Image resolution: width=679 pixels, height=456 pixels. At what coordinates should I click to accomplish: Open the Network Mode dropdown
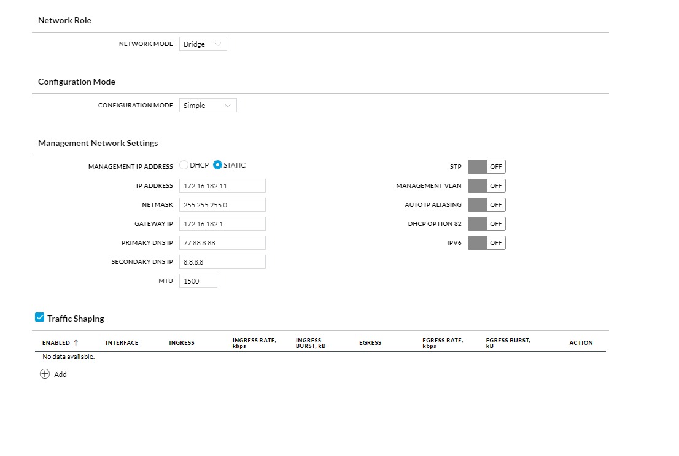coord(203,44)
